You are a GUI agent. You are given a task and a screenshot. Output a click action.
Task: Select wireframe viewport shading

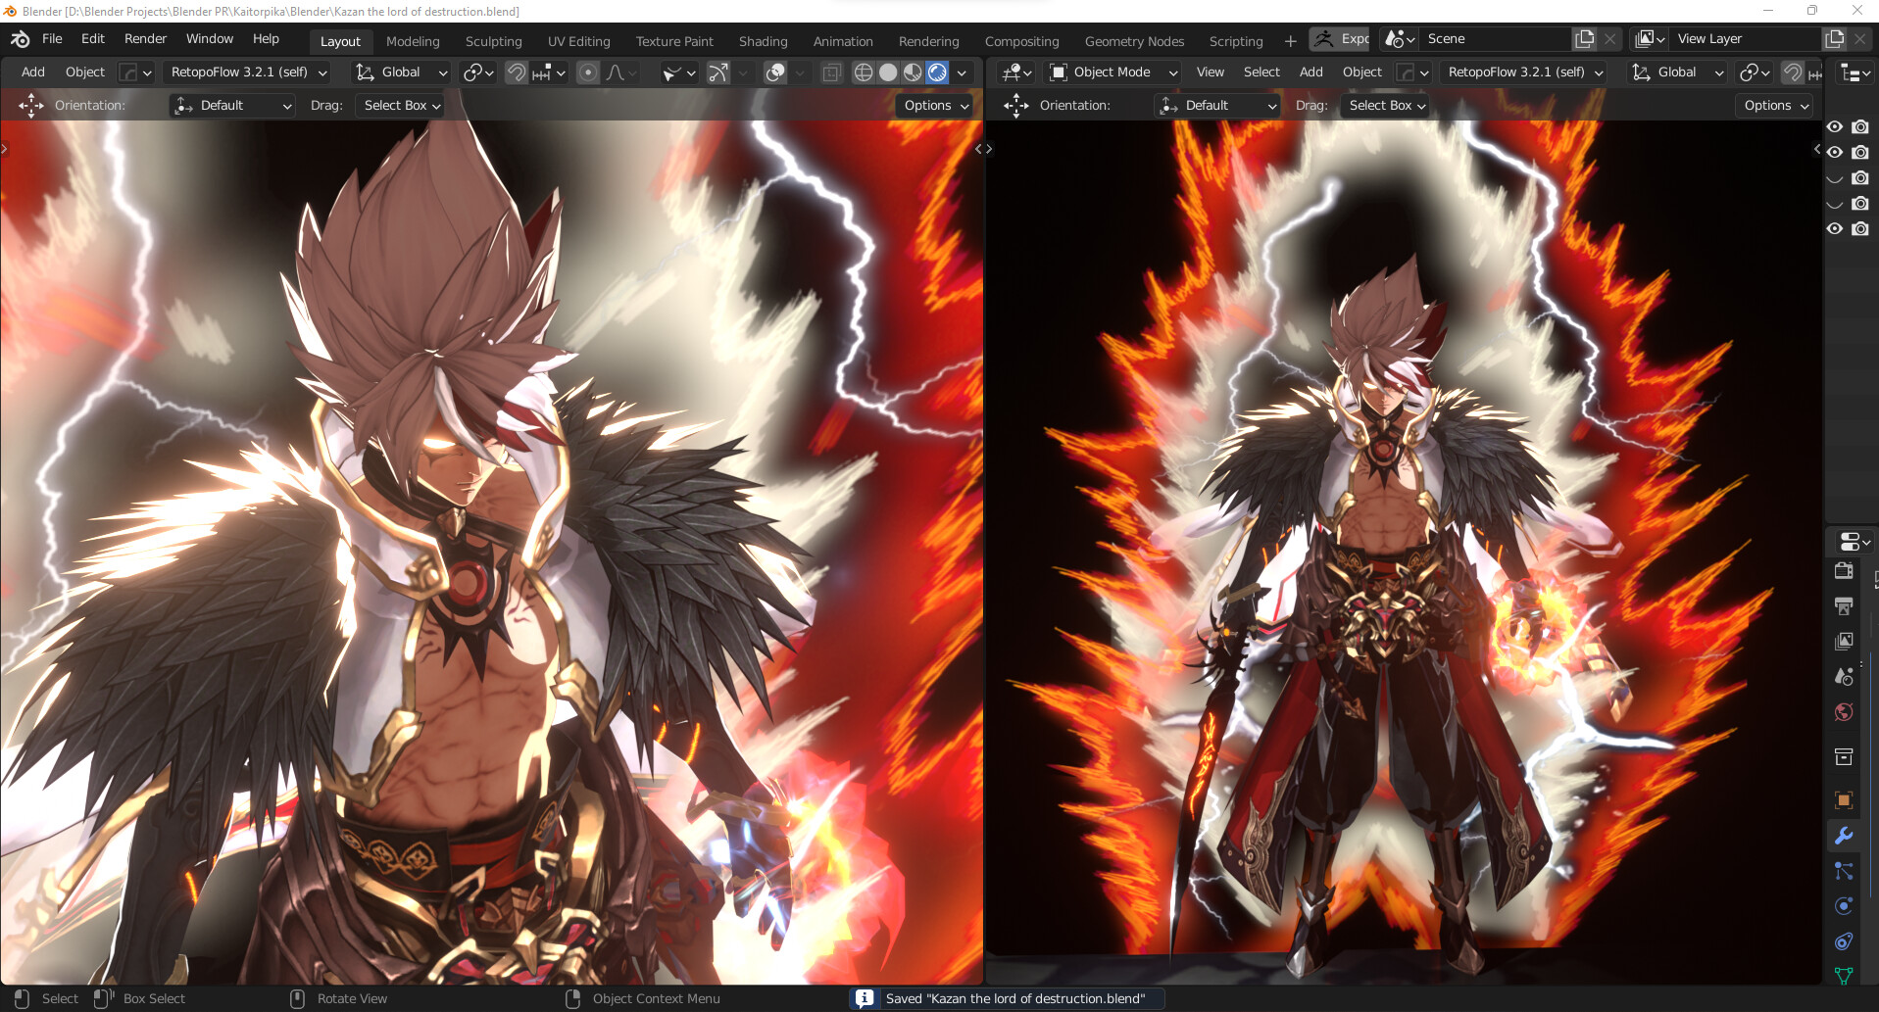coord(864,72)
